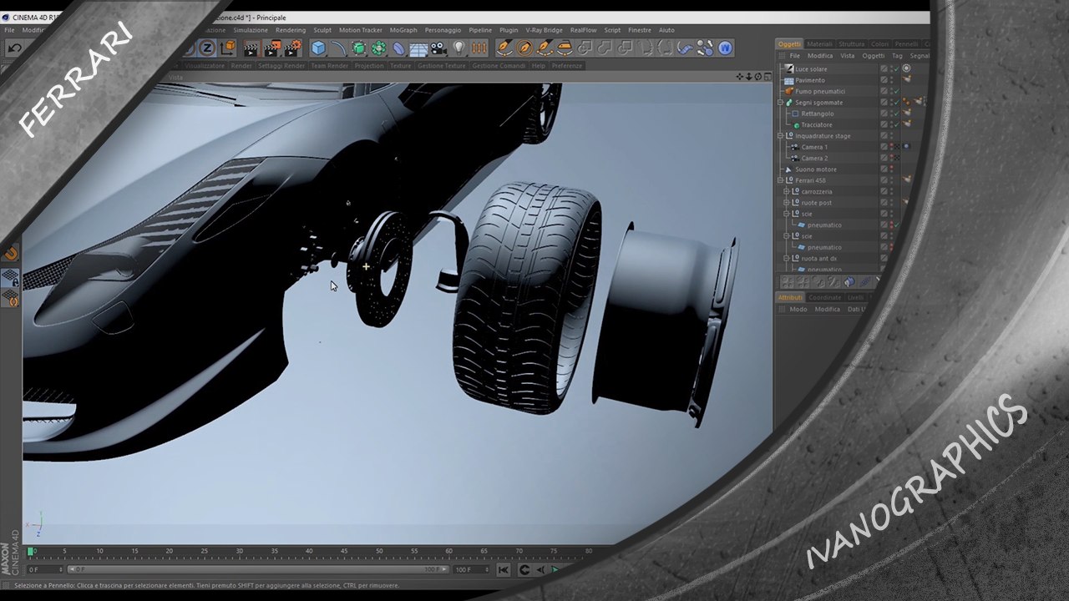This screenshot has width=1069, height=601.
Task: Toggle layer box for Rettangolo
Action: pos(884,114)
